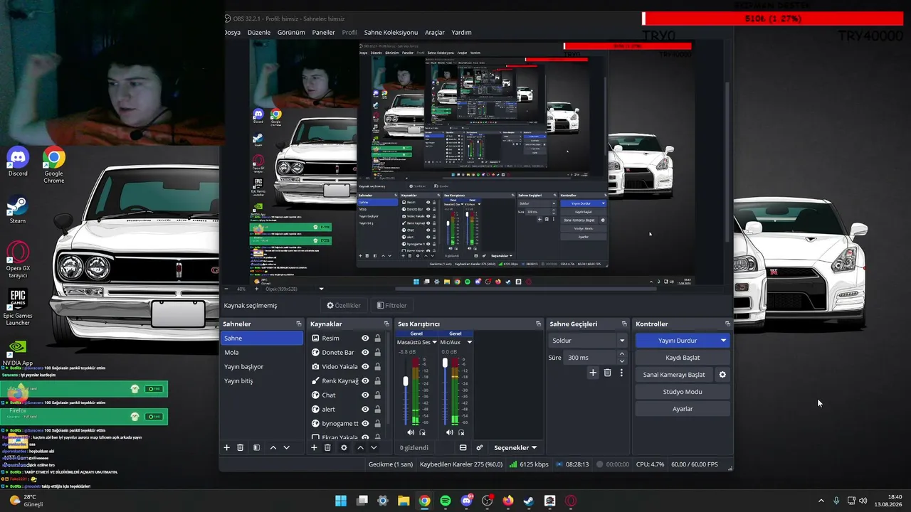Open Mic/Aux mixer options dropdown
Viewport: 911px width, 512px height.
point(469,342)
